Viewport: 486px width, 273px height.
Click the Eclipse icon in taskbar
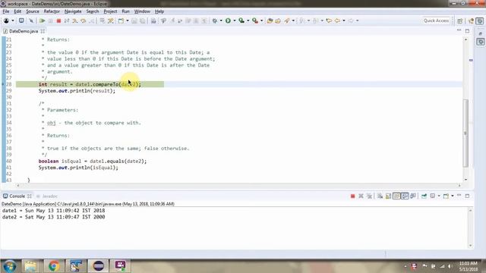coord(98,266)
